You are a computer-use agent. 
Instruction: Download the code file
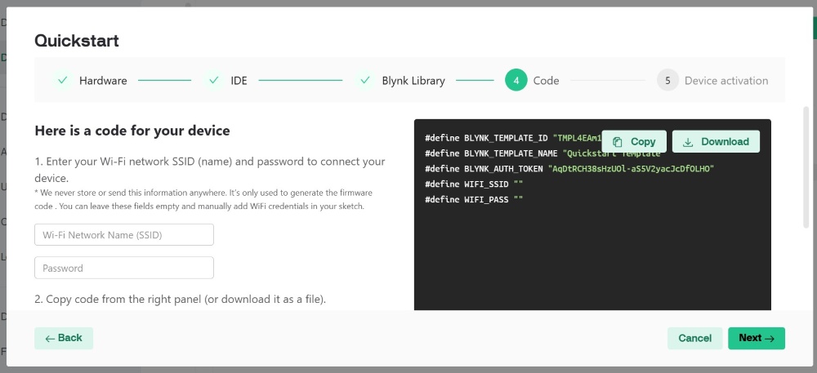716,141
